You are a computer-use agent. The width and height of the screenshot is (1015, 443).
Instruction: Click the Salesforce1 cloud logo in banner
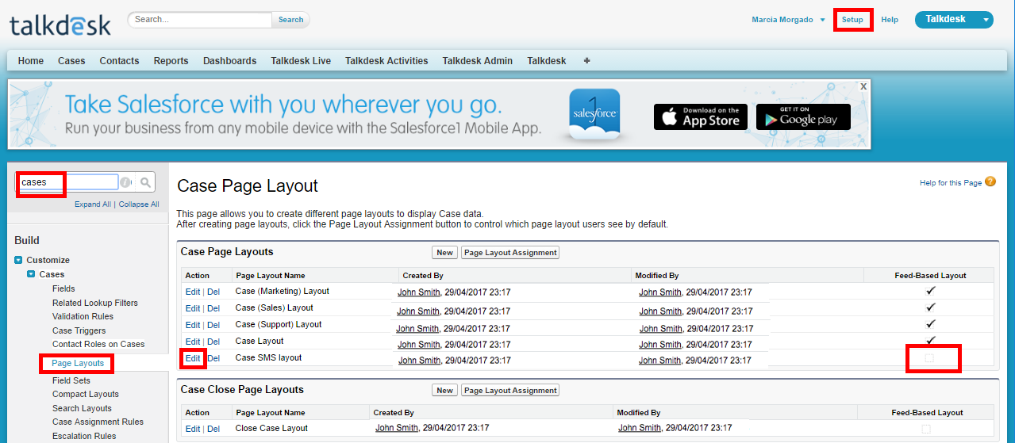(595, 116)
